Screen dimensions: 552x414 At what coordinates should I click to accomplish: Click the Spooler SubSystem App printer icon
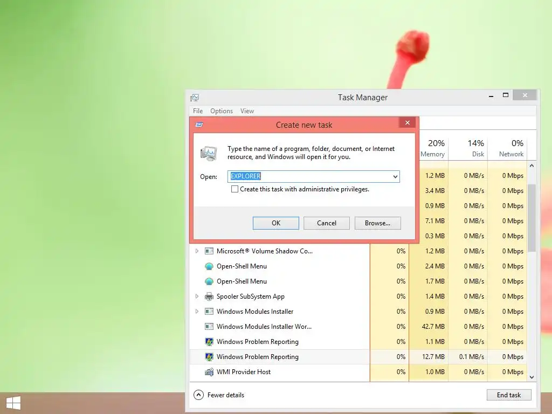click(x=209, y=296)
